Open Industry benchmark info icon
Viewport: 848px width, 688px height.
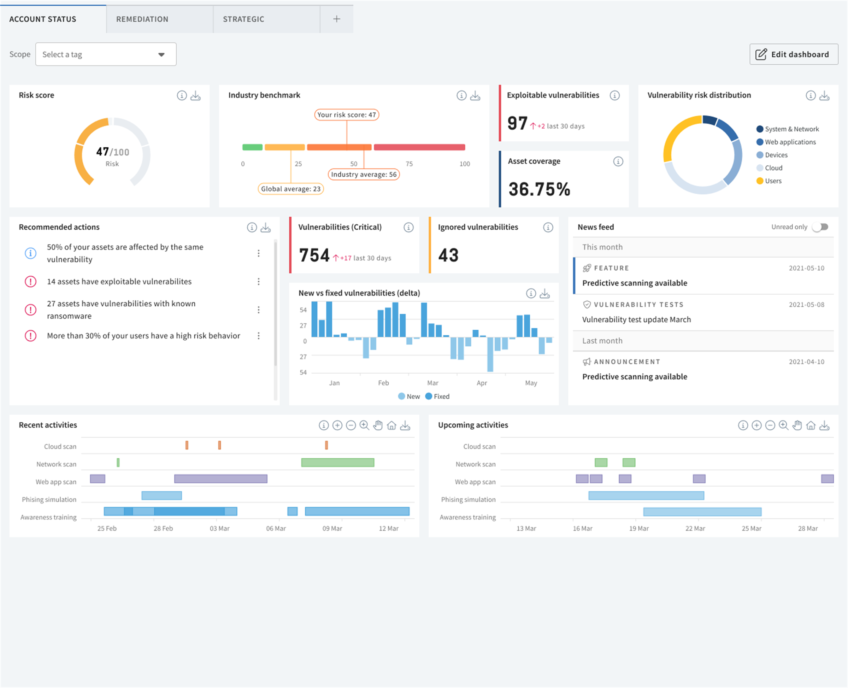click(462, 95)
